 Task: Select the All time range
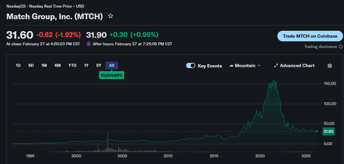[112, 65]
